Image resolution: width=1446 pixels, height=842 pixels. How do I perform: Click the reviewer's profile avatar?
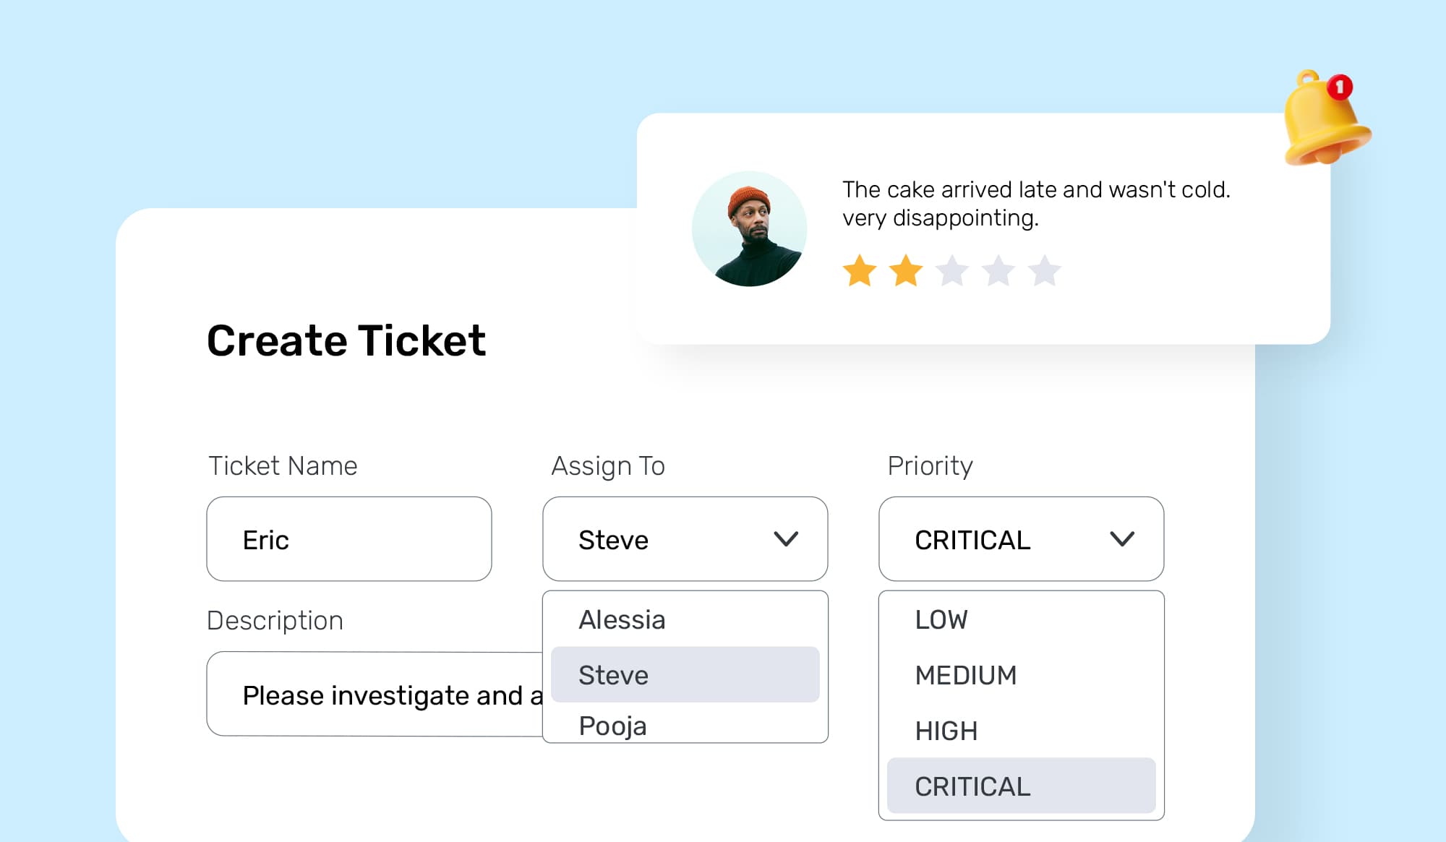749,229
